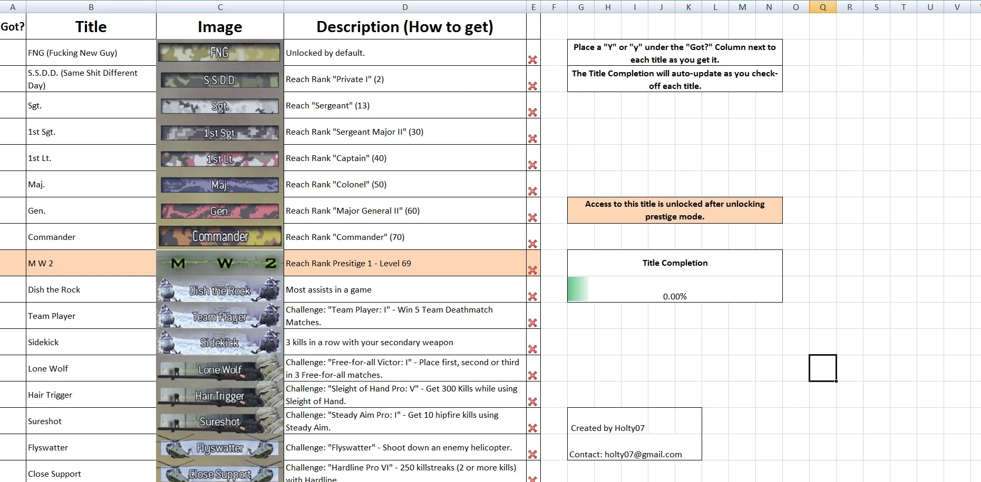Click the 'Got?' heading cell
981x482 pixels.
[x=13, y=26]
